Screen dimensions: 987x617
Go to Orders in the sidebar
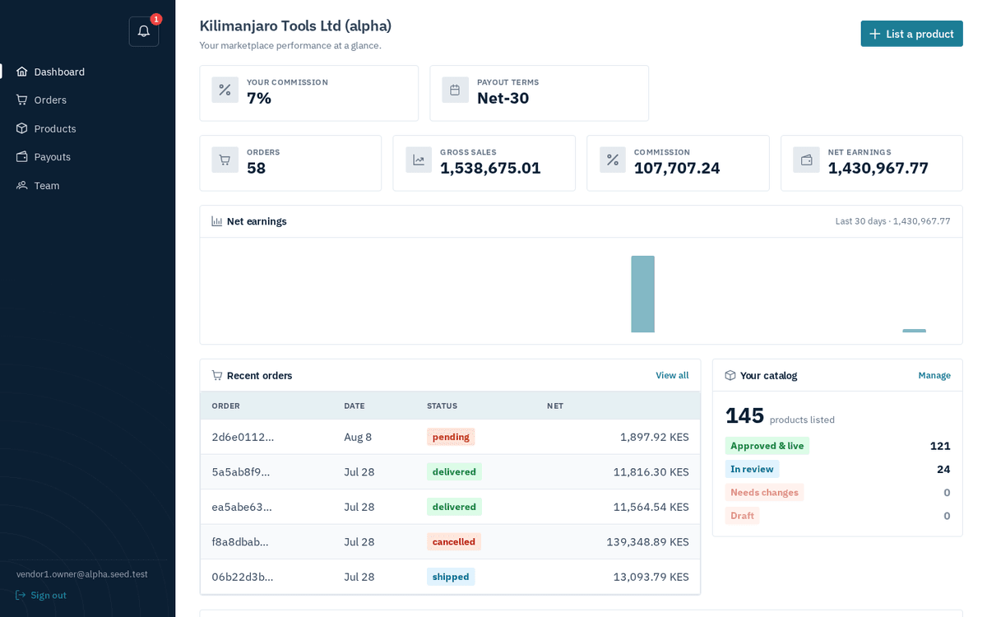click(x=87, y=100)
